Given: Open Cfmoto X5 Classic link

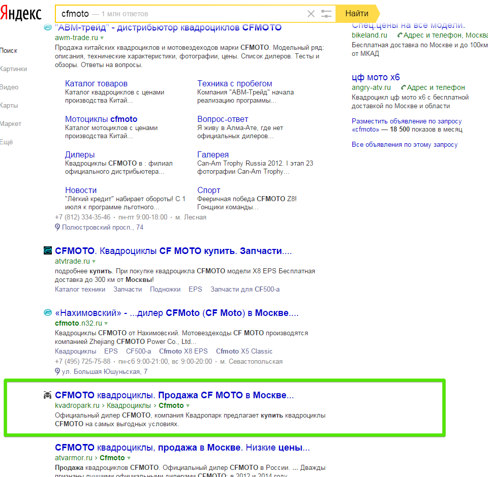Looking at the screenshot, I should (245, 351).
